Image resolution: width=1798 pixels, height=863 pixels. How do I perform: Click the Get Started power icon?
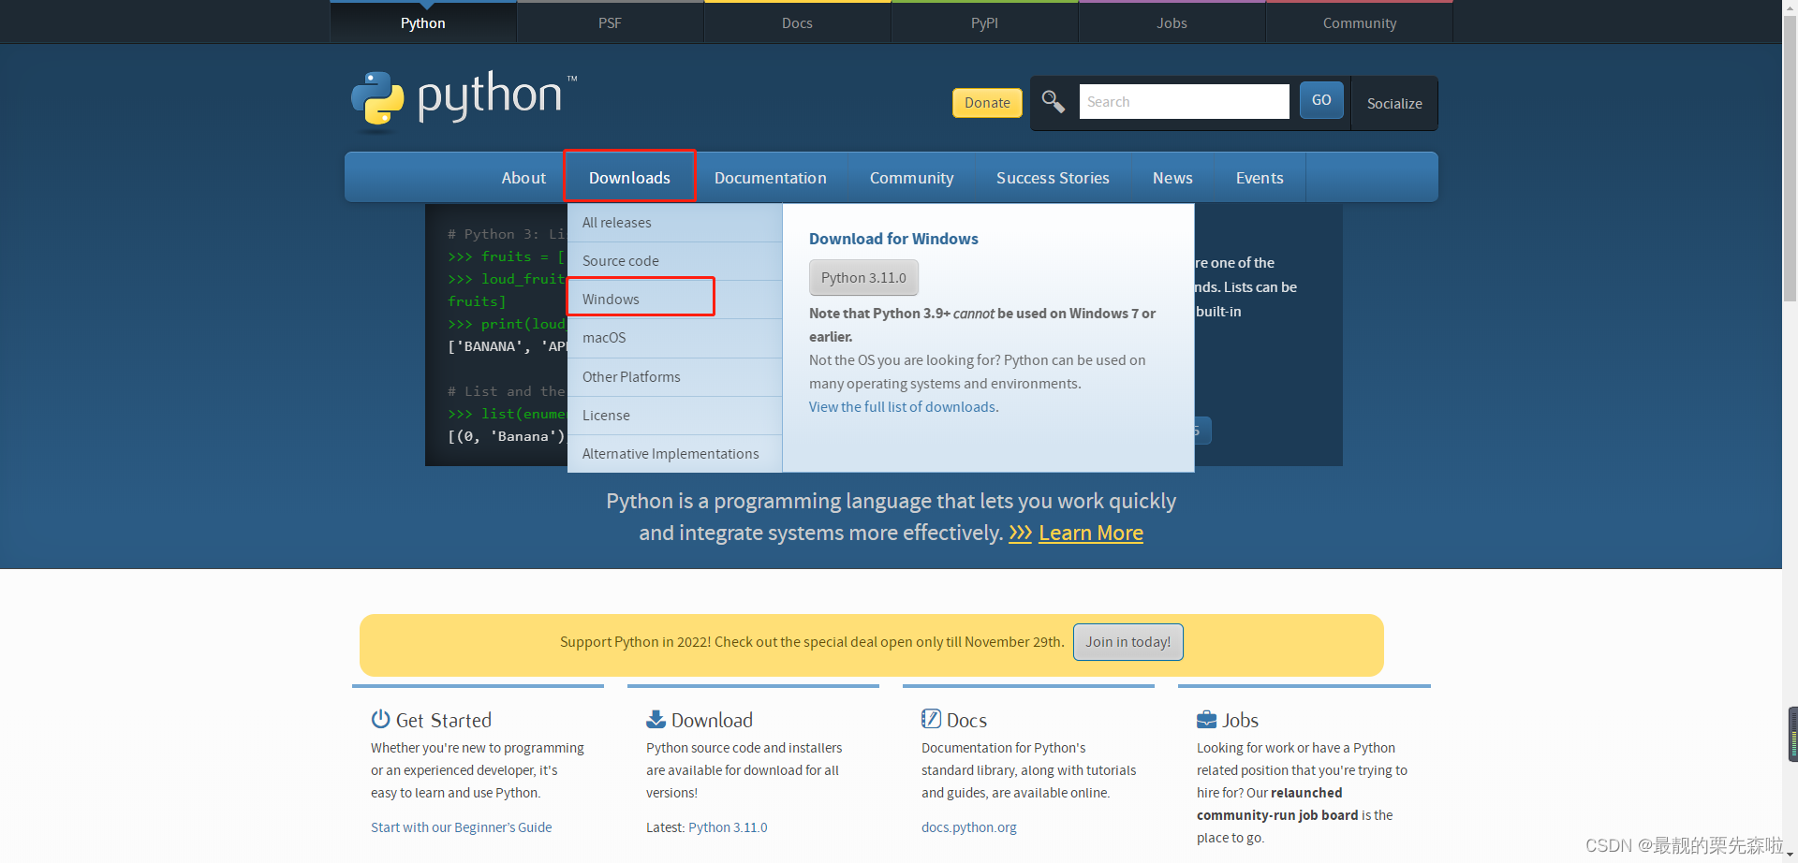pos(380,719)
